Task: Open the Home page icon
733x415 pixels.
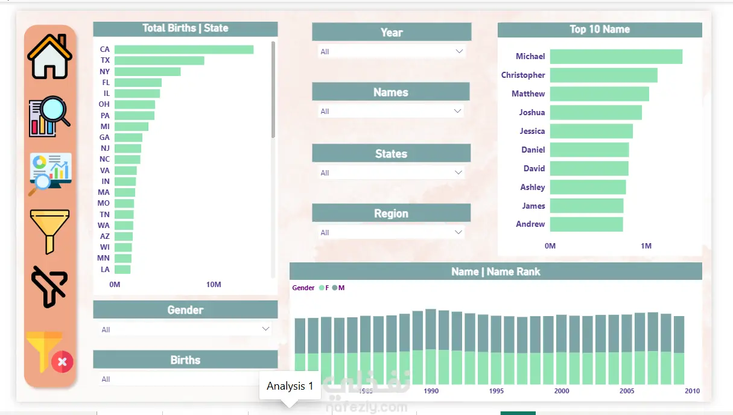Action: click(49, 56)
